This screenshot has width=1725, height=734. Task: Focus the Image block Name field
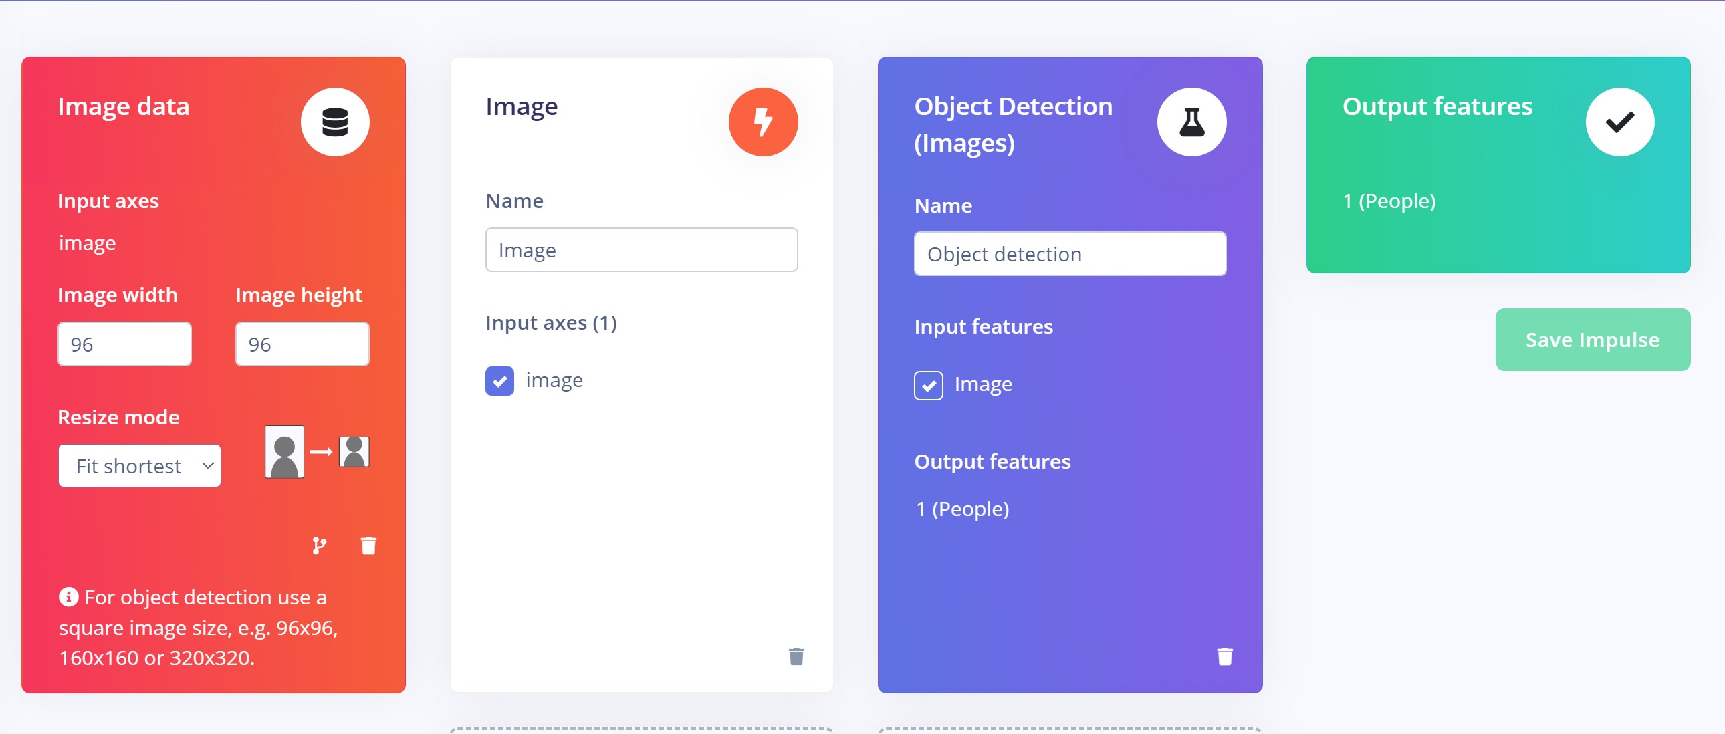coord(641,250)
